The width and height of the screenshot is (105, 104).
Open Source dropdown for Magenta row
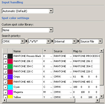point(71,92)
